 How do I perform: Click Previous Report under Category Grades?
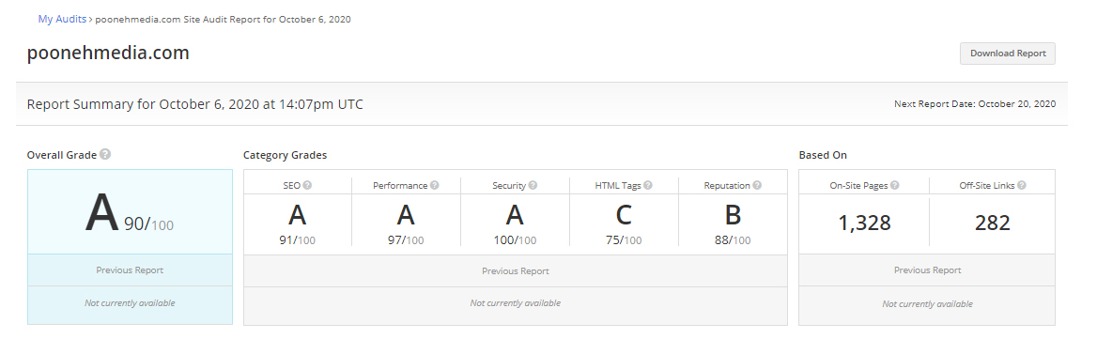pyautogui.click(x=516, y=271)
